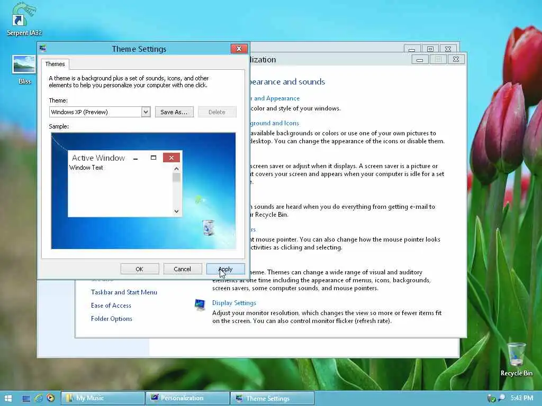Switch to My Music taskbar button

click(x=103, y=398)
